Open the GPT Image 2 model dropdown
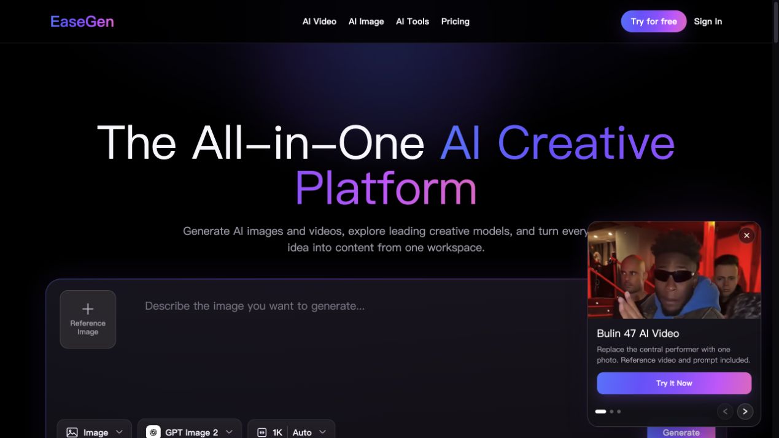Viewport: 779px width, 438px height. pyautogui.click(x=190, y=432)
